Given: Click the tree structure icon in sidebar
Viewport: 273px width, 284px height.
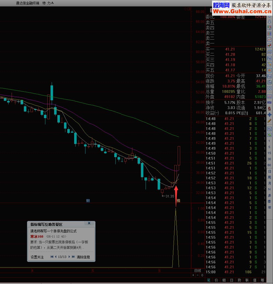Looking at the screenshot, I should [x=269, y=64].
